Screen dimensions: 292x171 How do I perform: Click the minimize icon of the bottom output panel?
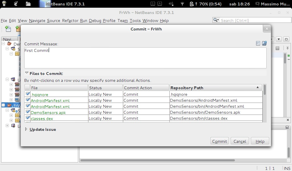[x=287, y=127]
